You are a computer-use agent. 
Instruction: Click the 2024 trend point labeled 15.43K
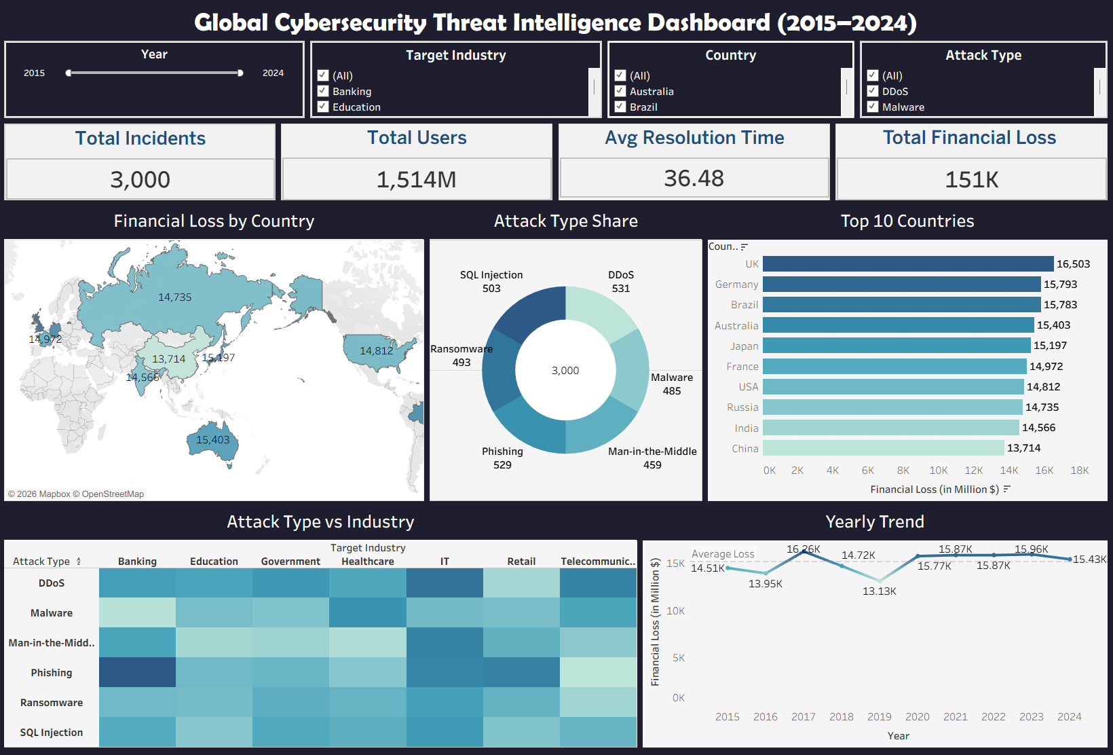point(1070,559)
